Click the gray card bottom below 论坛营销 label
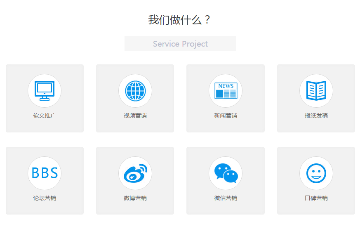Image resolution: width=360 pixels, height=236 pixels. coord(45,209)
